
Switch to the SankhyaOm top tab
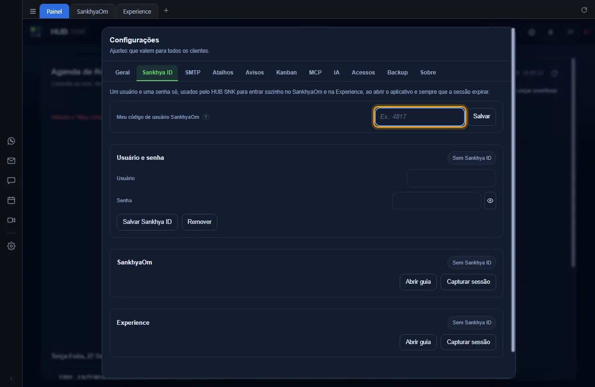tap(92, 11)
